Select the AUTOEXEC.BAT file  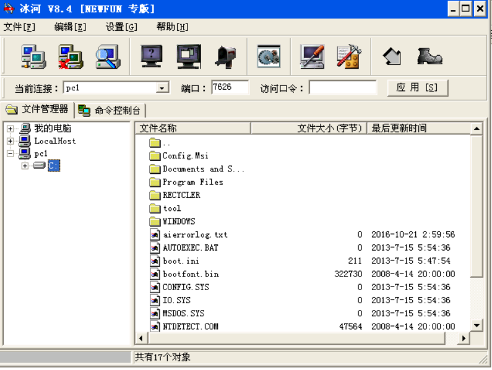point(184,248)
